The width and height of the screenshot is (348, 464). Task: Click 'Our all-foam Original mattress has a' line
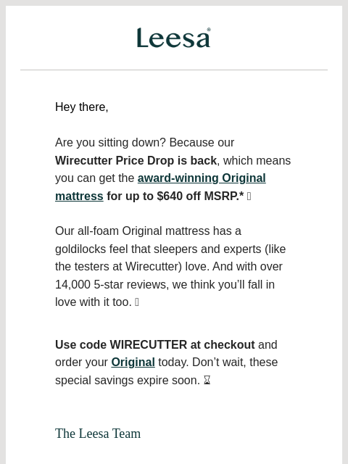148,231
